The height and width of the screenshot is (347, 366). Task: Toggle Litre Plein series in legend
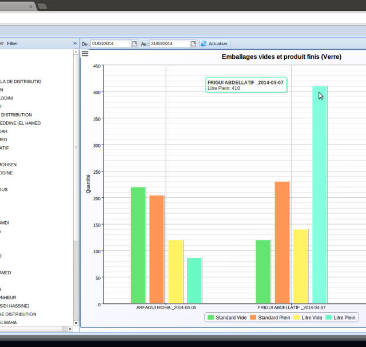[341, 317]
